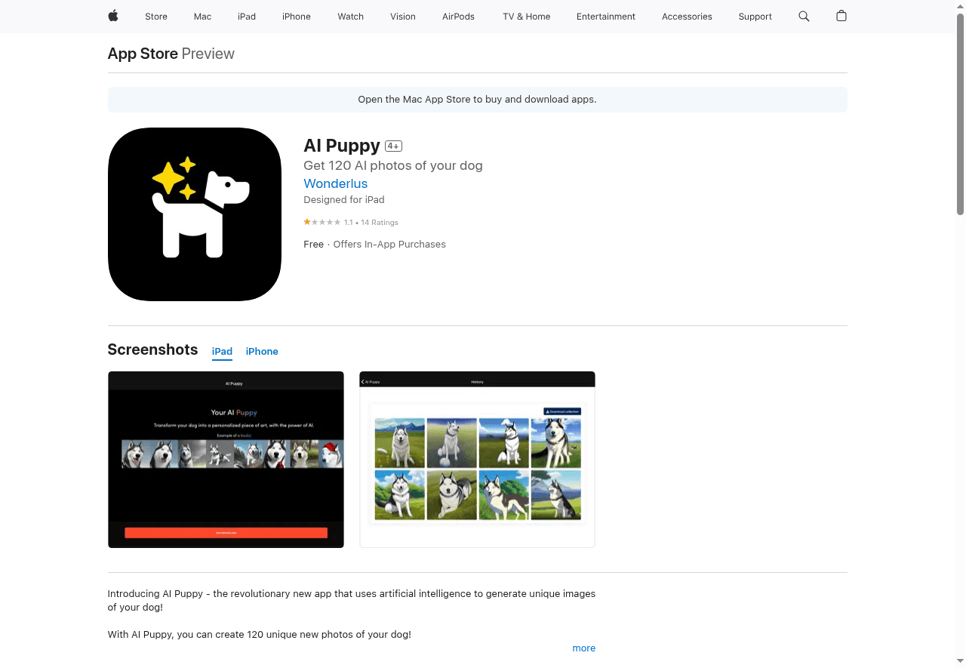Open the Support page
The width and height of the screenshot is (966, 668).
click(x=754, y=16)
